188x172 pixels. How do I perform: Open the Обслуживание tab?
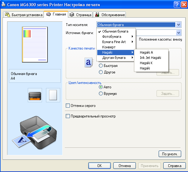(110, 15)
